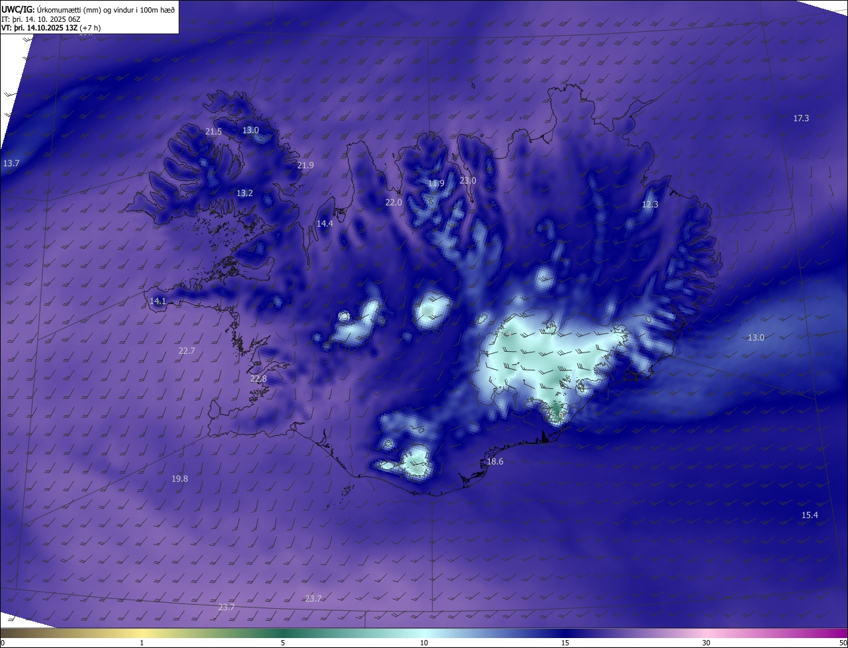Click the 12.3 value label
The image size is (848, 648).
(x=650, y=204)
